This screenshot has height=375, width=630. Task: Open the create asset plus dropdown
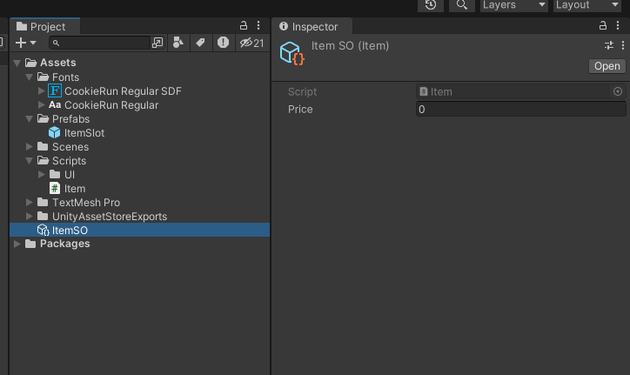coord(25,43)
